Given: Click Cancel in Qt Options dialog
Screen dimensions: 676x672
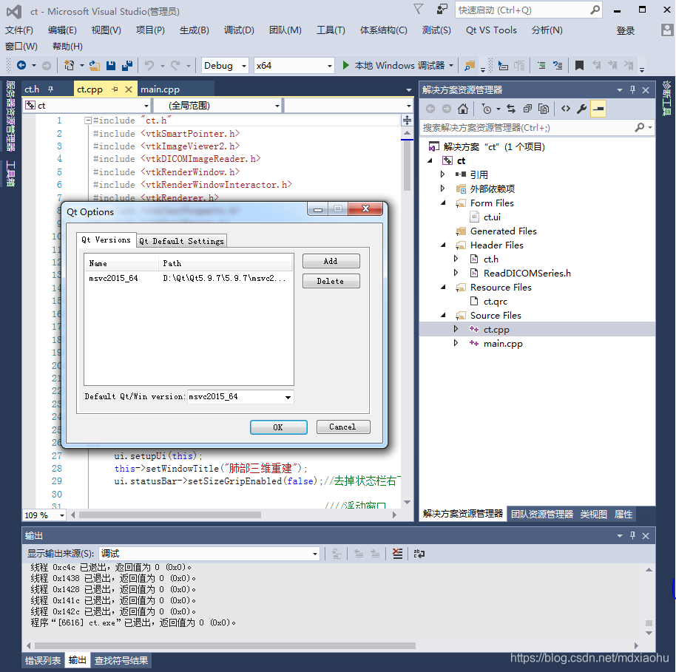Looking at the screenshot, I should 342,427.
